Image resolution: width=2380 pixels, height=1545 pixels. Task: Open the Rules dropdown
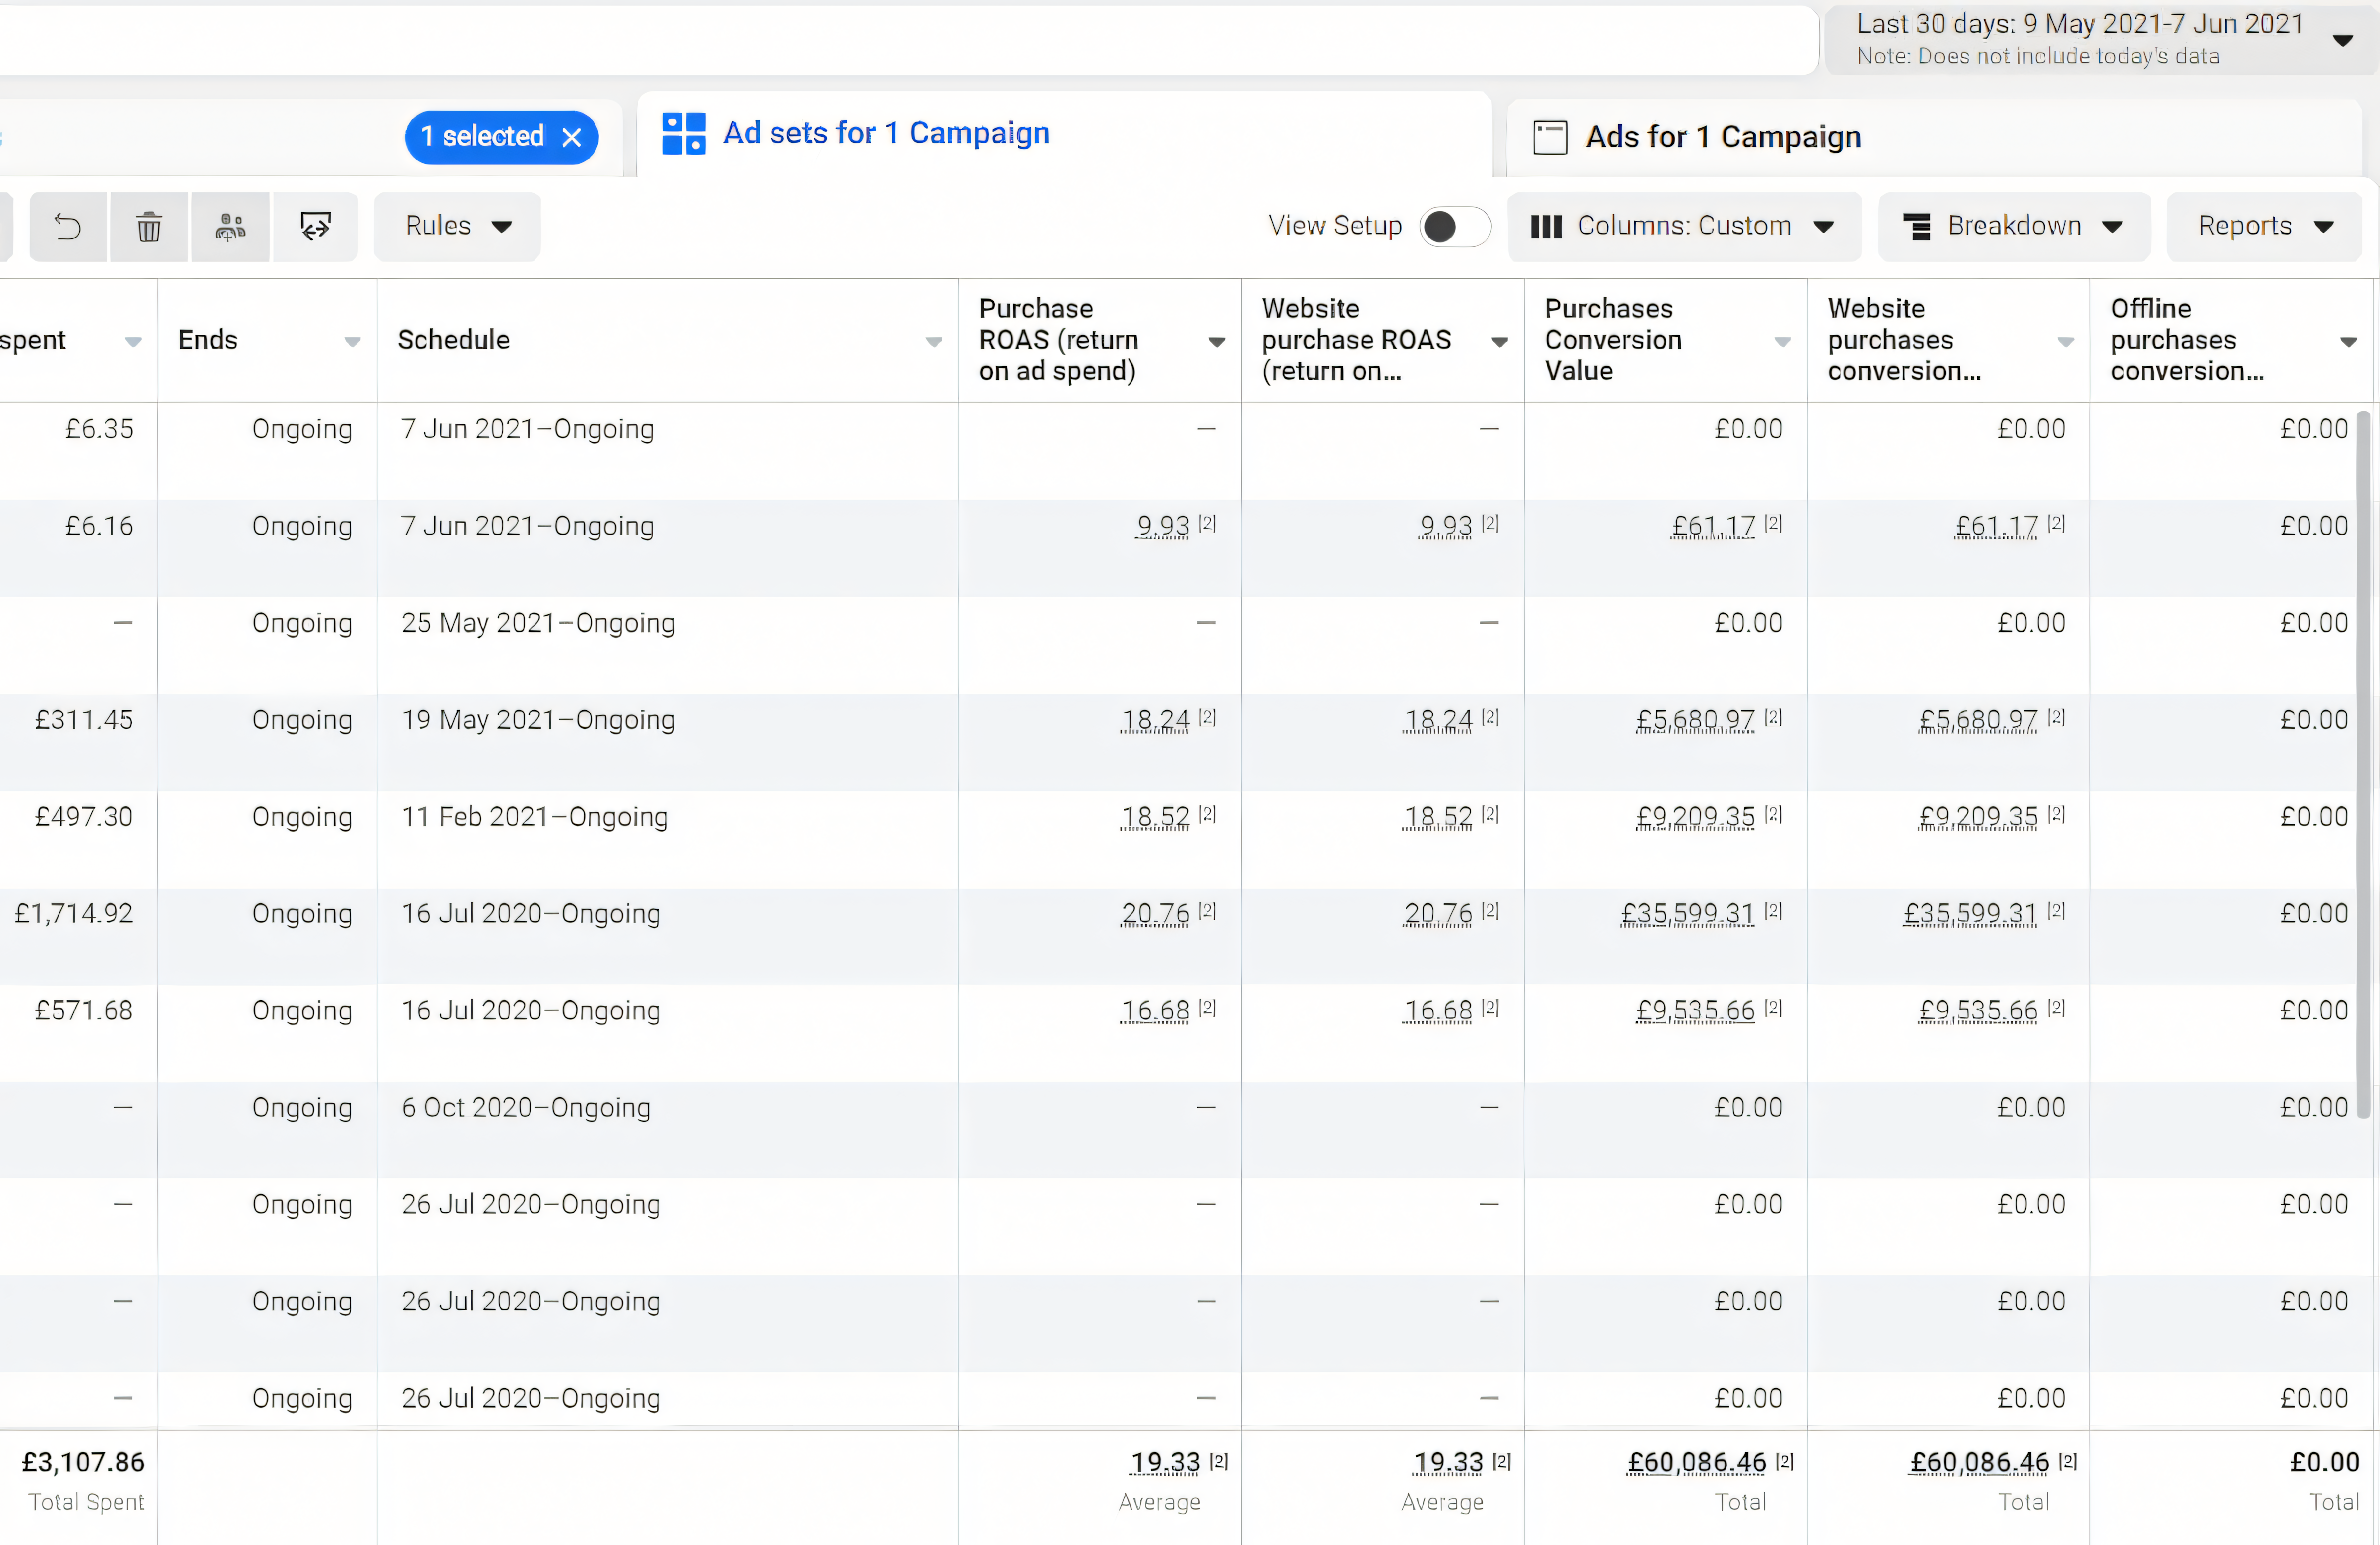(457, 226)
